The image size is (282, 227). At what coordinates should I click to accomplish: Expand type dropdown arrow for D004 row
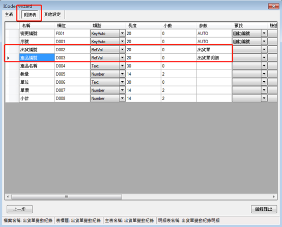pos(122,66)
